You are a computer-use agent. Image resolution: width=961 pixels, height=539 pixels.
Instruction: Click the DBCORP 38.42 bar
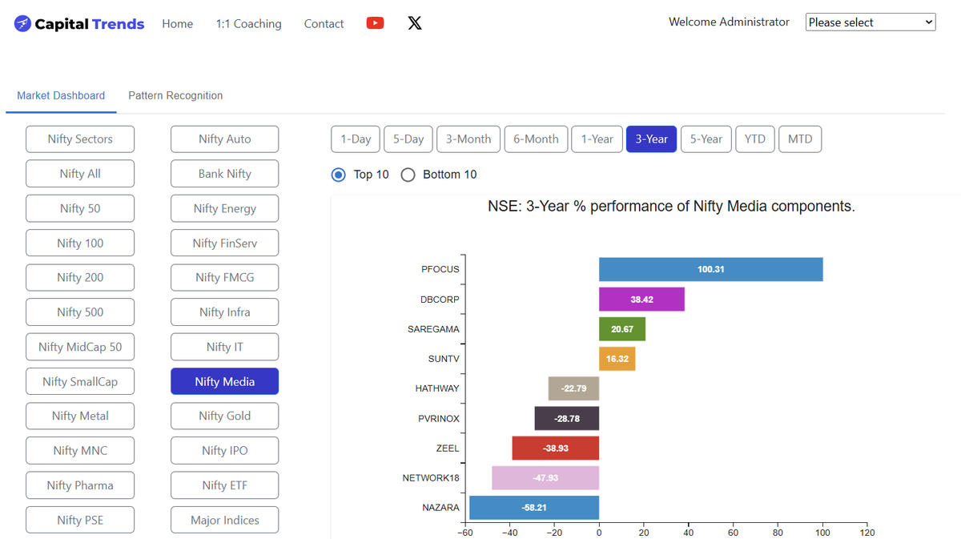click(641, 300)
